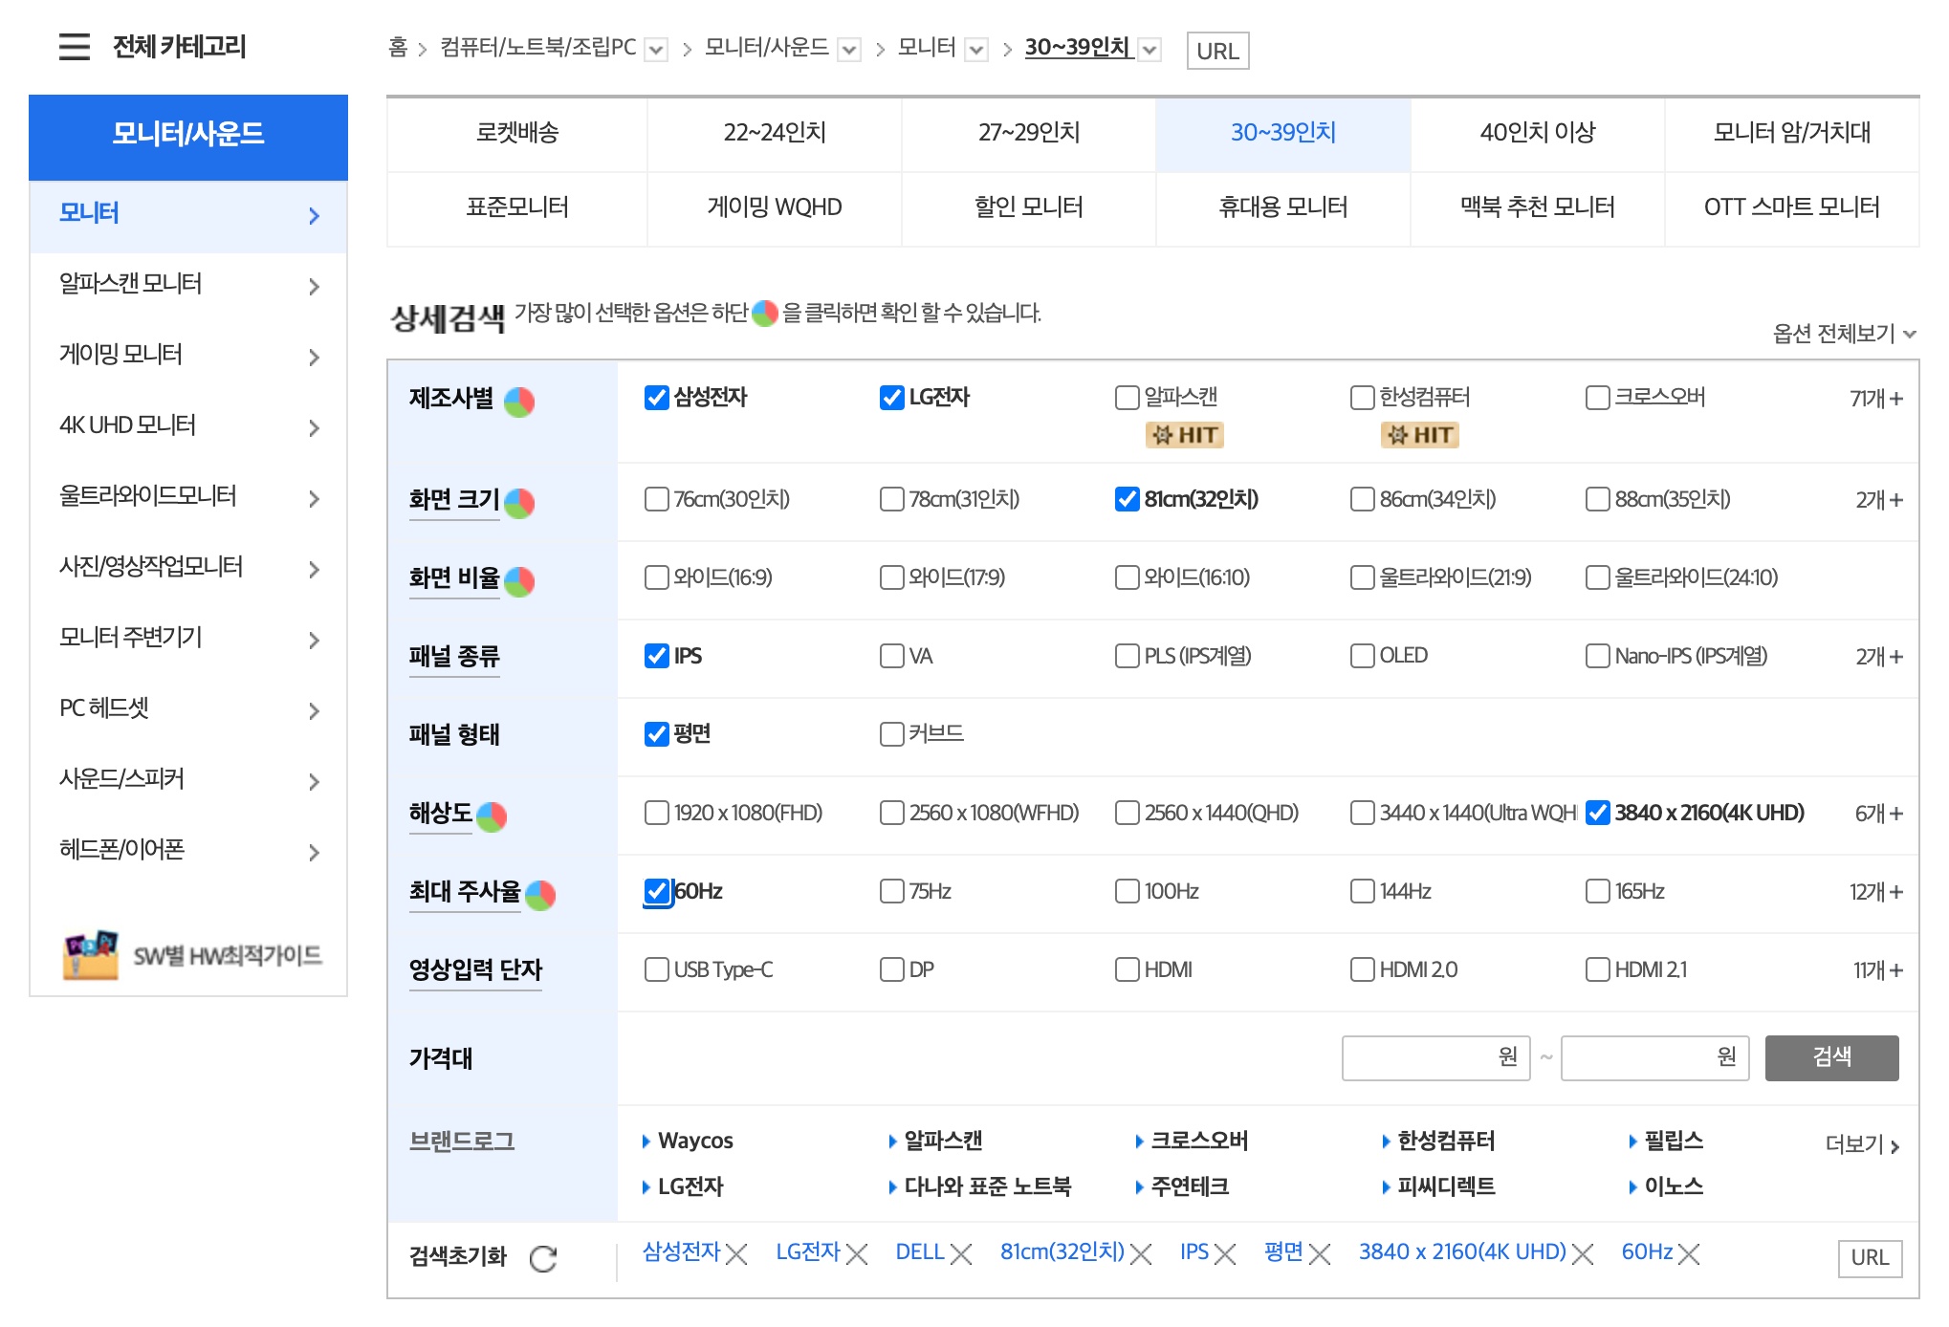Click the pie chart icon beside 최대 주사율

click(x=540, y=897)
